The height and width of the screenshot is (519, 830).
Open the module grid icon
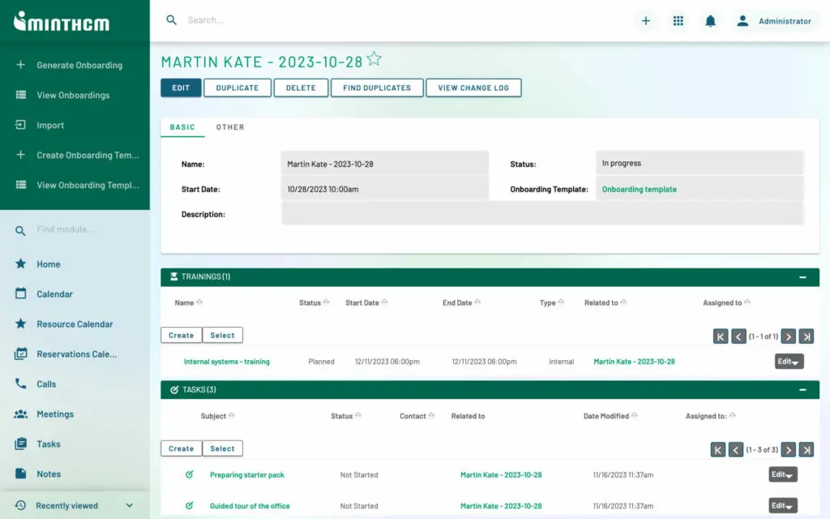678,20
